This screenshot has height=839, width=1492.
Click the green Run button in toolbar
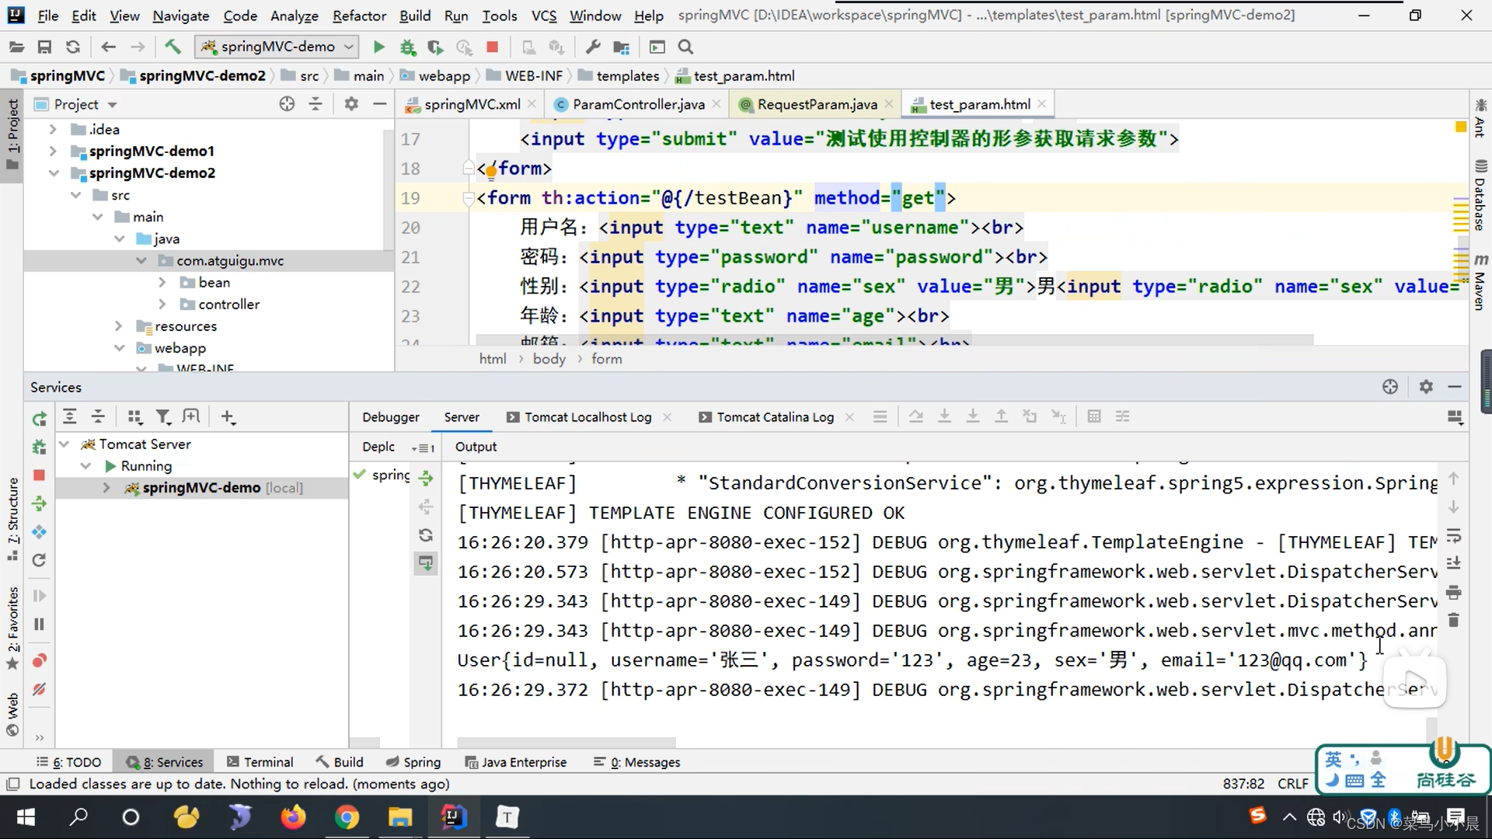[x=378, y=47]
